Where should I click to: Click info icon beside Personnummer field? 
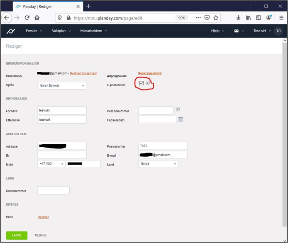pos(178,109)
